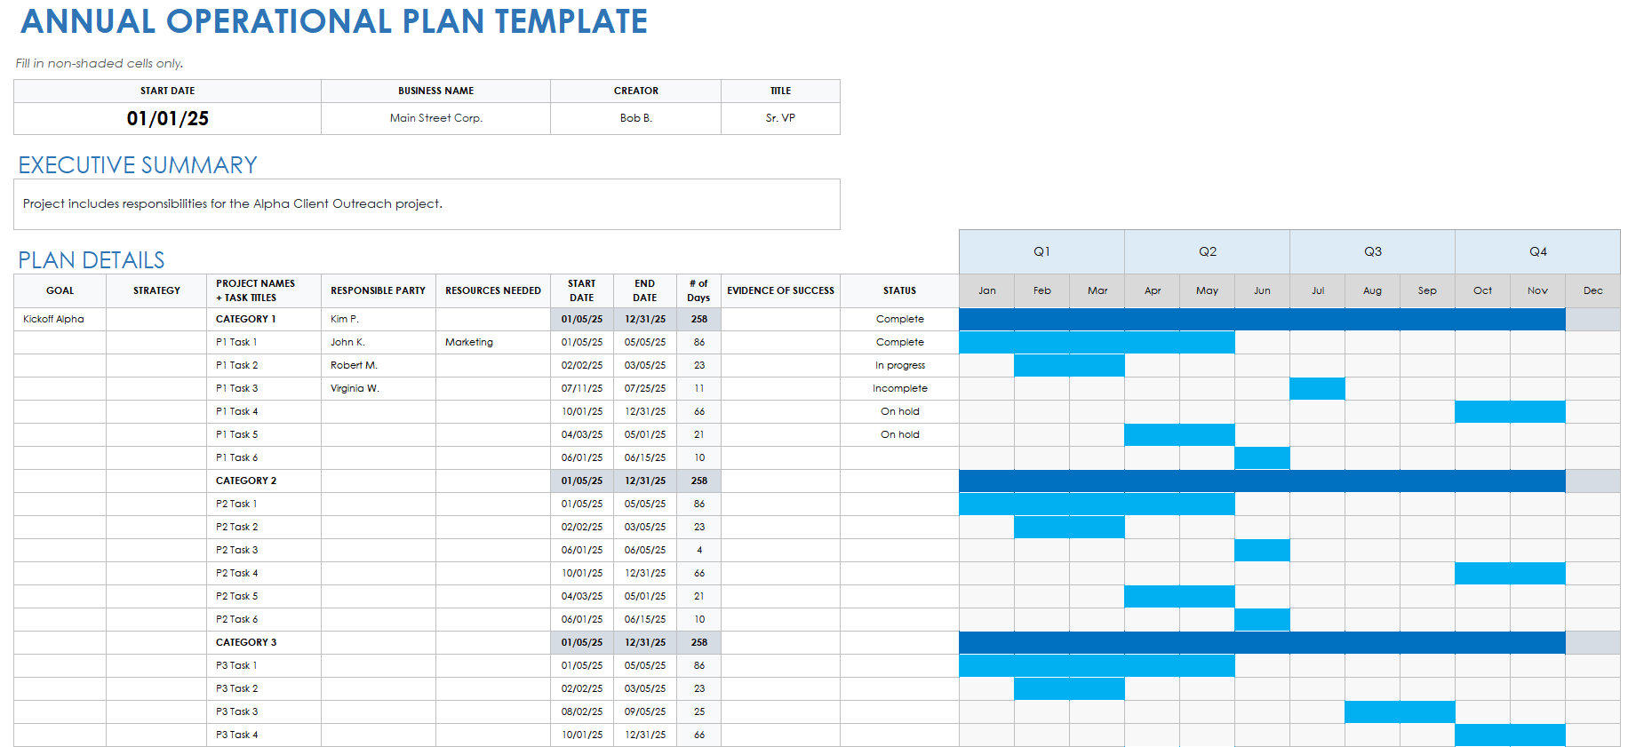Click the Jan month header

(986, 290)
